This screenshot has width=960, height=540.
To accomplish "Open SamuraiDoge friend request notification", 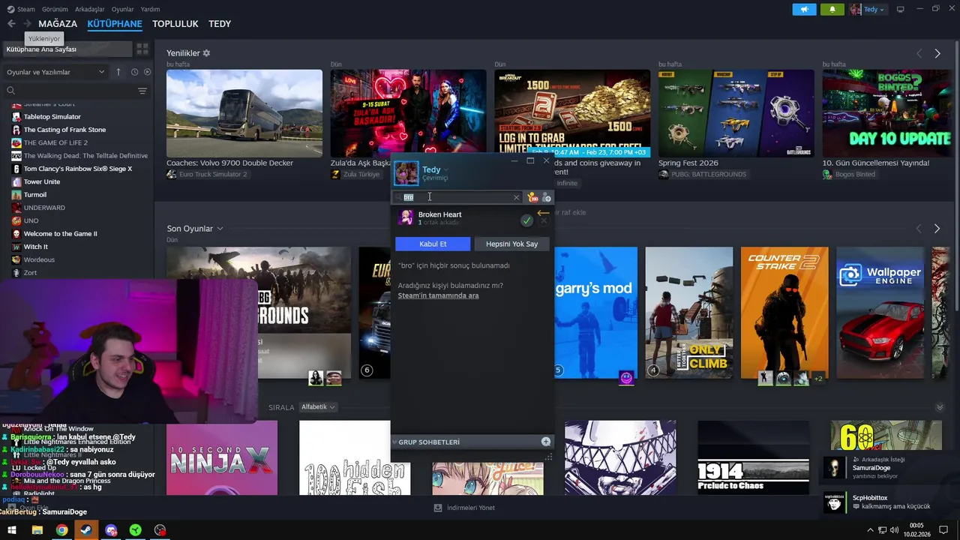I will (889, 468).
